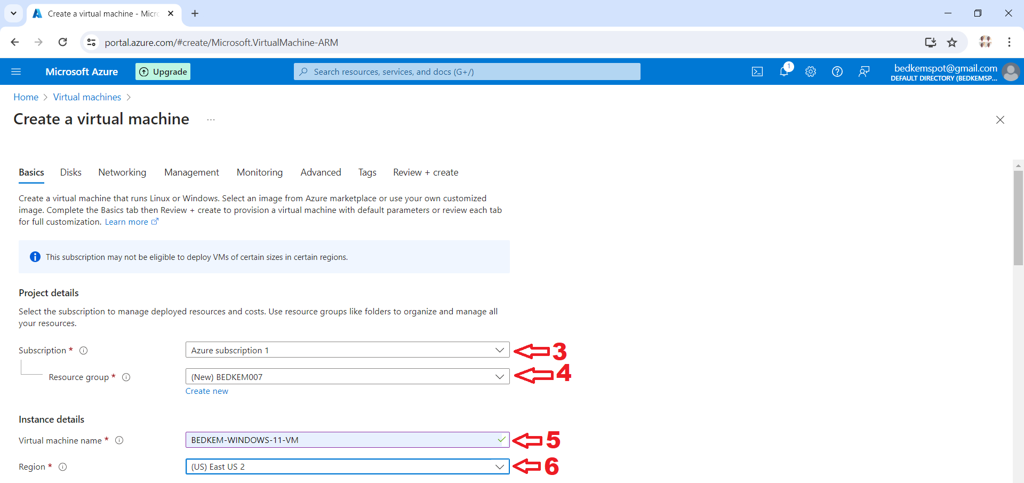The width and height of the screenshot is (1024, 483).
Task: Switch to the Management tab
Action: [191, 172]
